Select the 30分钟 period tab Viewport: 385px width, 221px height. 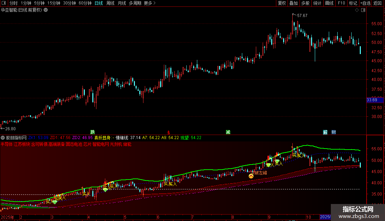pos(70,3)
